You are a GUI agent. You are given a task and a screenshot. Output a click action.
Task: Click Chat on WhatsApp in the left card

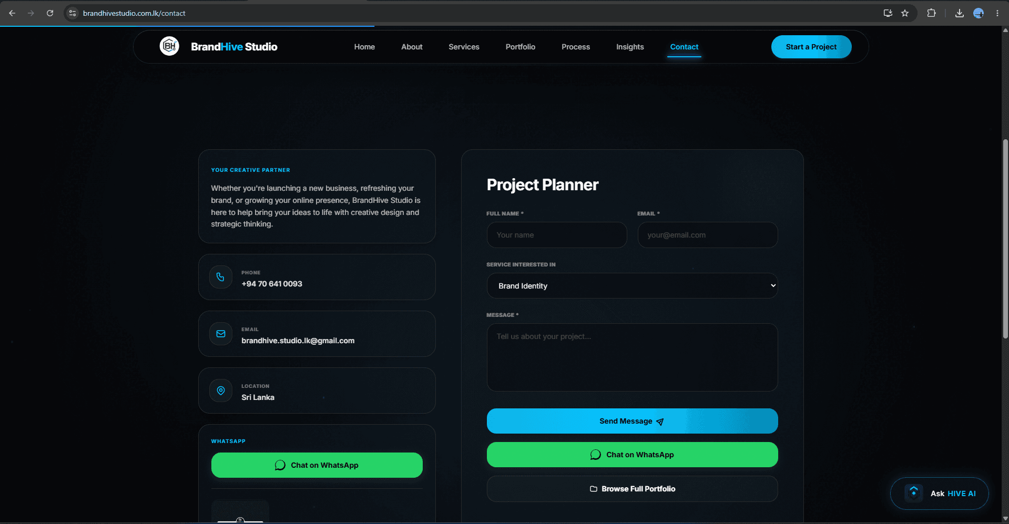coord(317,465)
